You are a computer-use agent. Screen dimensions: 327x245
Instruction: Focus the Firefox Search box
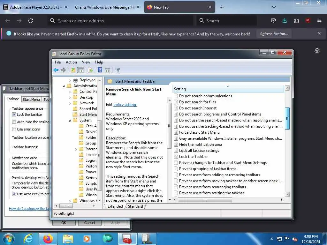click(x=226, y=21)
